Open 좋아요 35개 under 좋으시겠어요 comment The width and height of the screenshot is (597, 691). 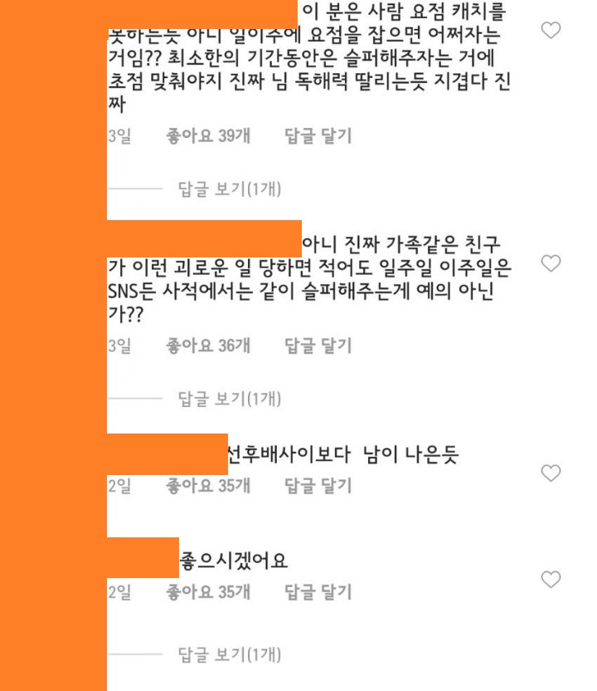208,592
